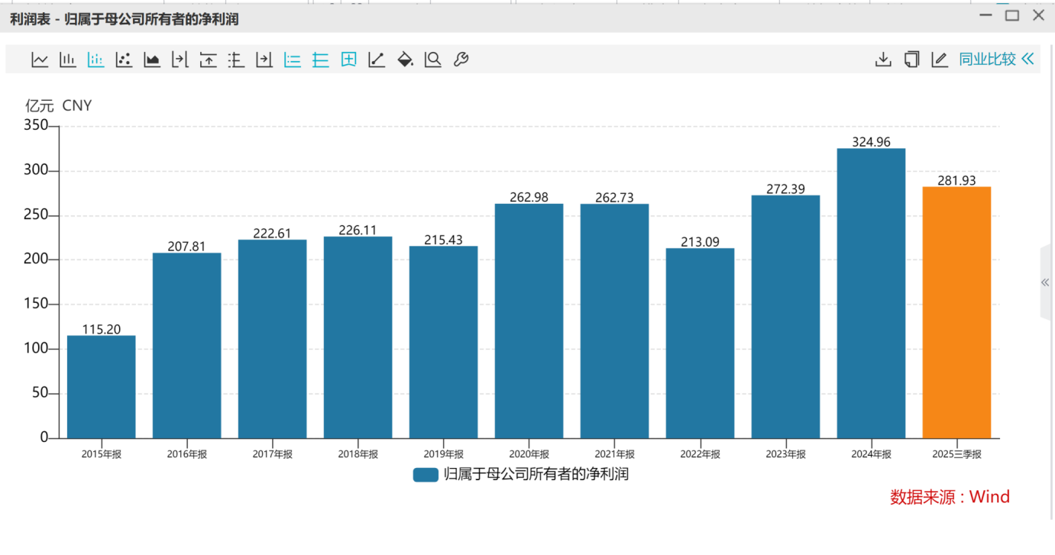The height and width of the screenshot is (555, 1055).
Task: Select the orange 2025三季报 bar
Action: coord(956,312)
